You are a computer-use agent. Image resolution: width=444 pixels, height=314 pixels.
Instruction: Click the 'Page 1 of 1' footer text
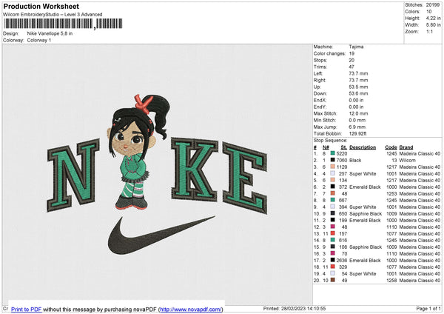(x=428, y=308)
